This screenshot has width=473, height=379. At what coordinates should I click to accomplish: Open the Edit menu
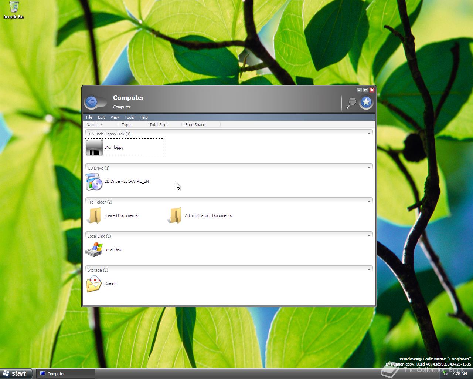[101, 117]
